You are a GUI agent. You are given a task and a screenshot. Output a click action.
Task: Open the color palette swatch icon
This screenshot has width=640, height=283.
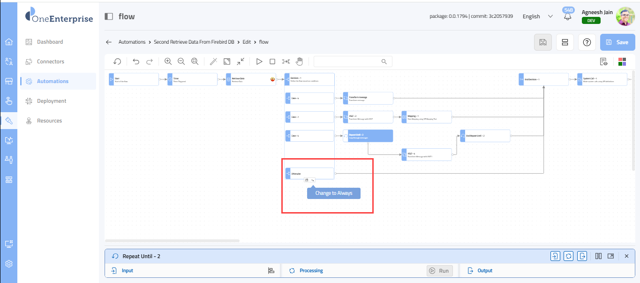coord(622,61)
